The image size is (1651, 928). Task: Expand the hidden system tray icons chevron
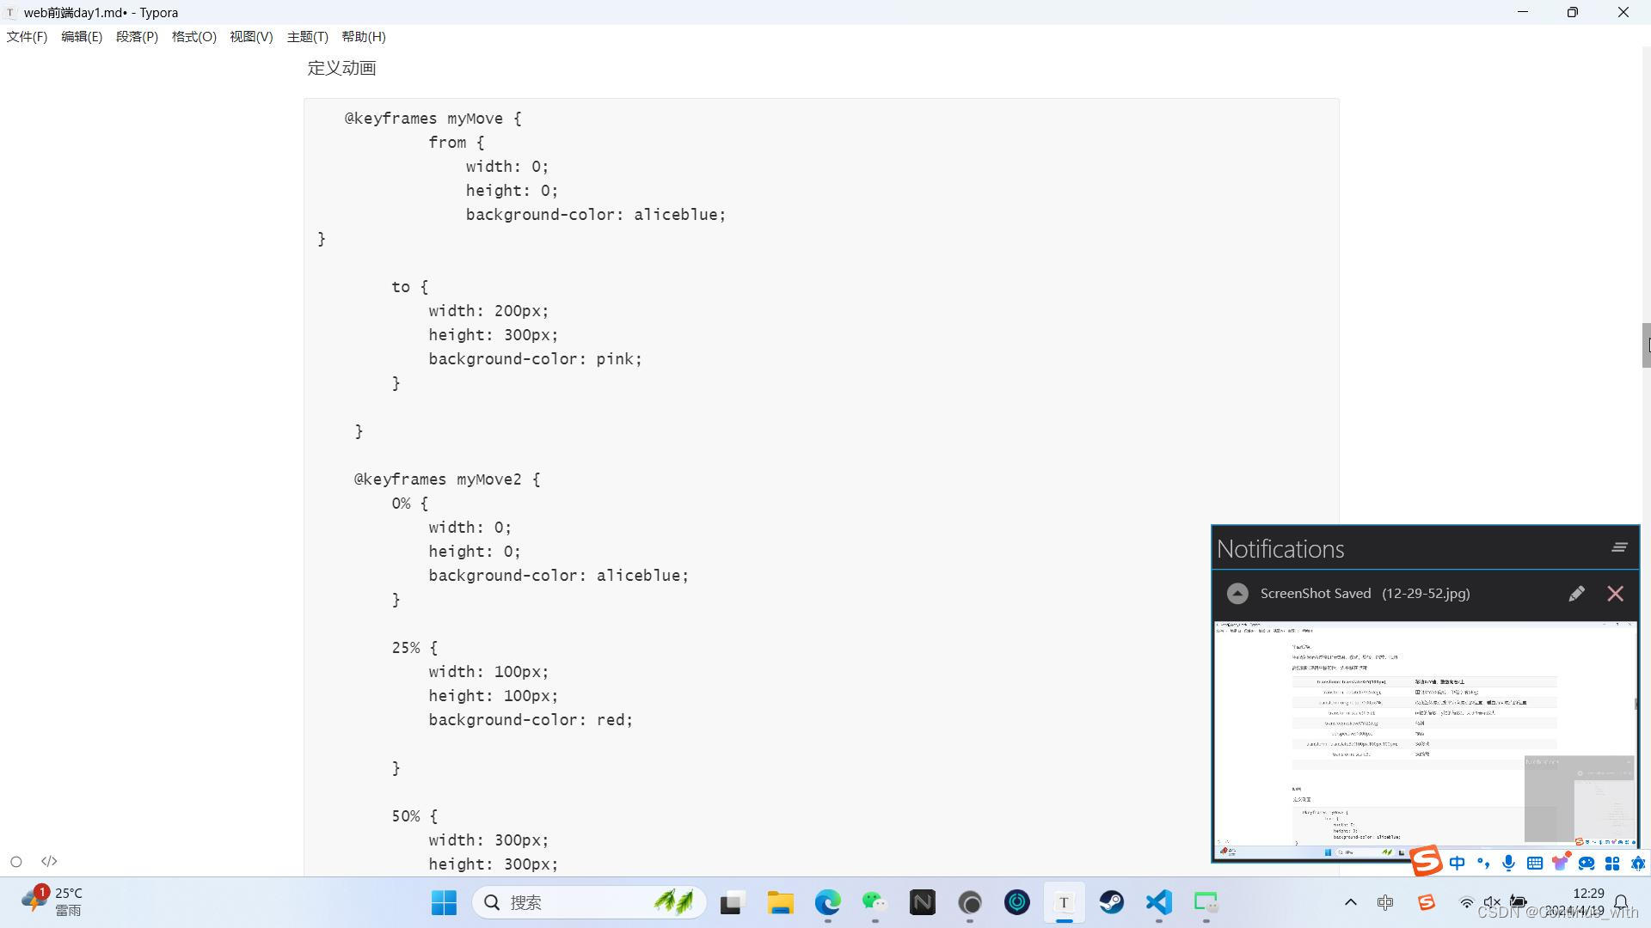coord(1350,902)
